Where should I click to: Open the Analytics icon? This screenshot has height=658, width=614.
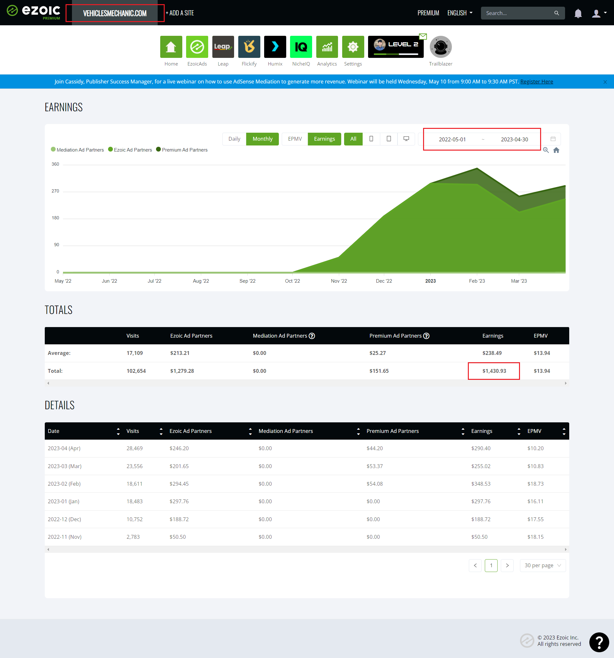click(327, 47)
